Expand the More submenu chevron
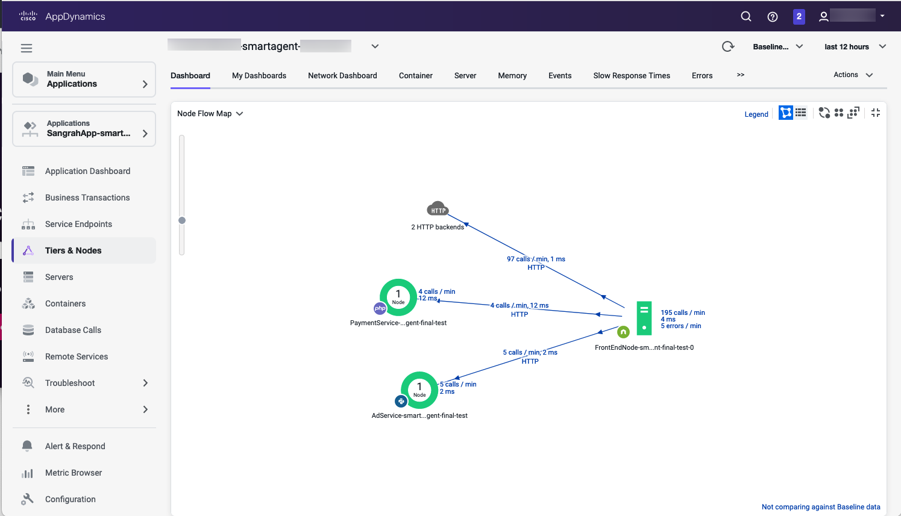The height and width of the screenshot is (516, 901). pos(145,409)
